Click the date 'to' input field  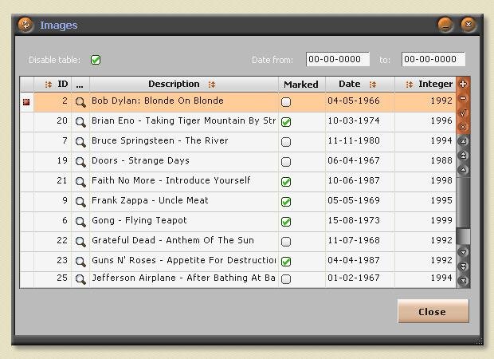(433, 59)
